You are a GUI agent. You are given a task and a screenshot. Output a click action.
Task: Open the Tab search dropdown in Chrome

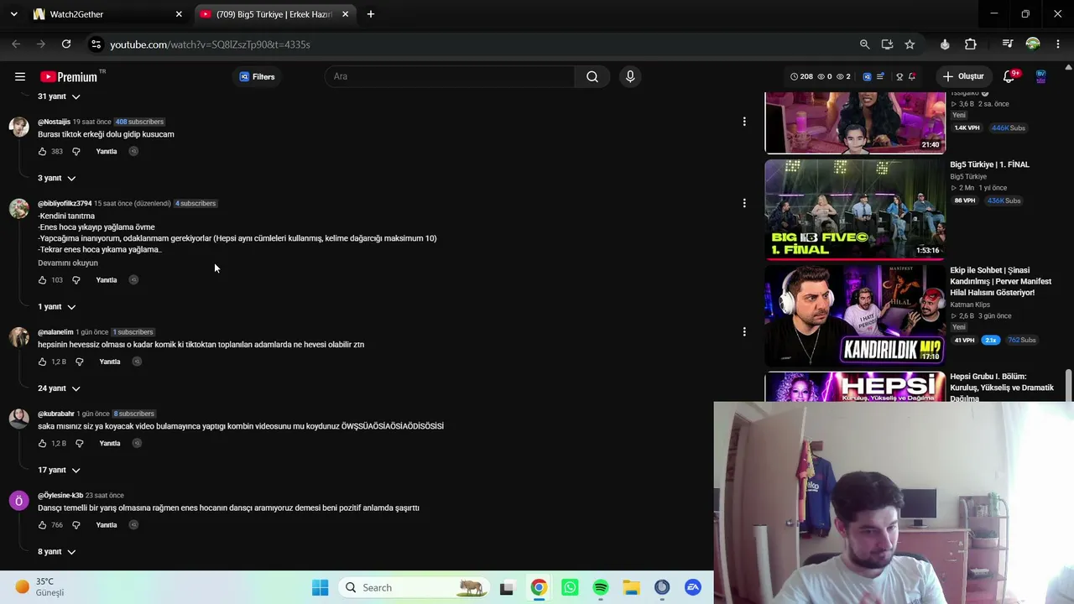pos(14,14)
